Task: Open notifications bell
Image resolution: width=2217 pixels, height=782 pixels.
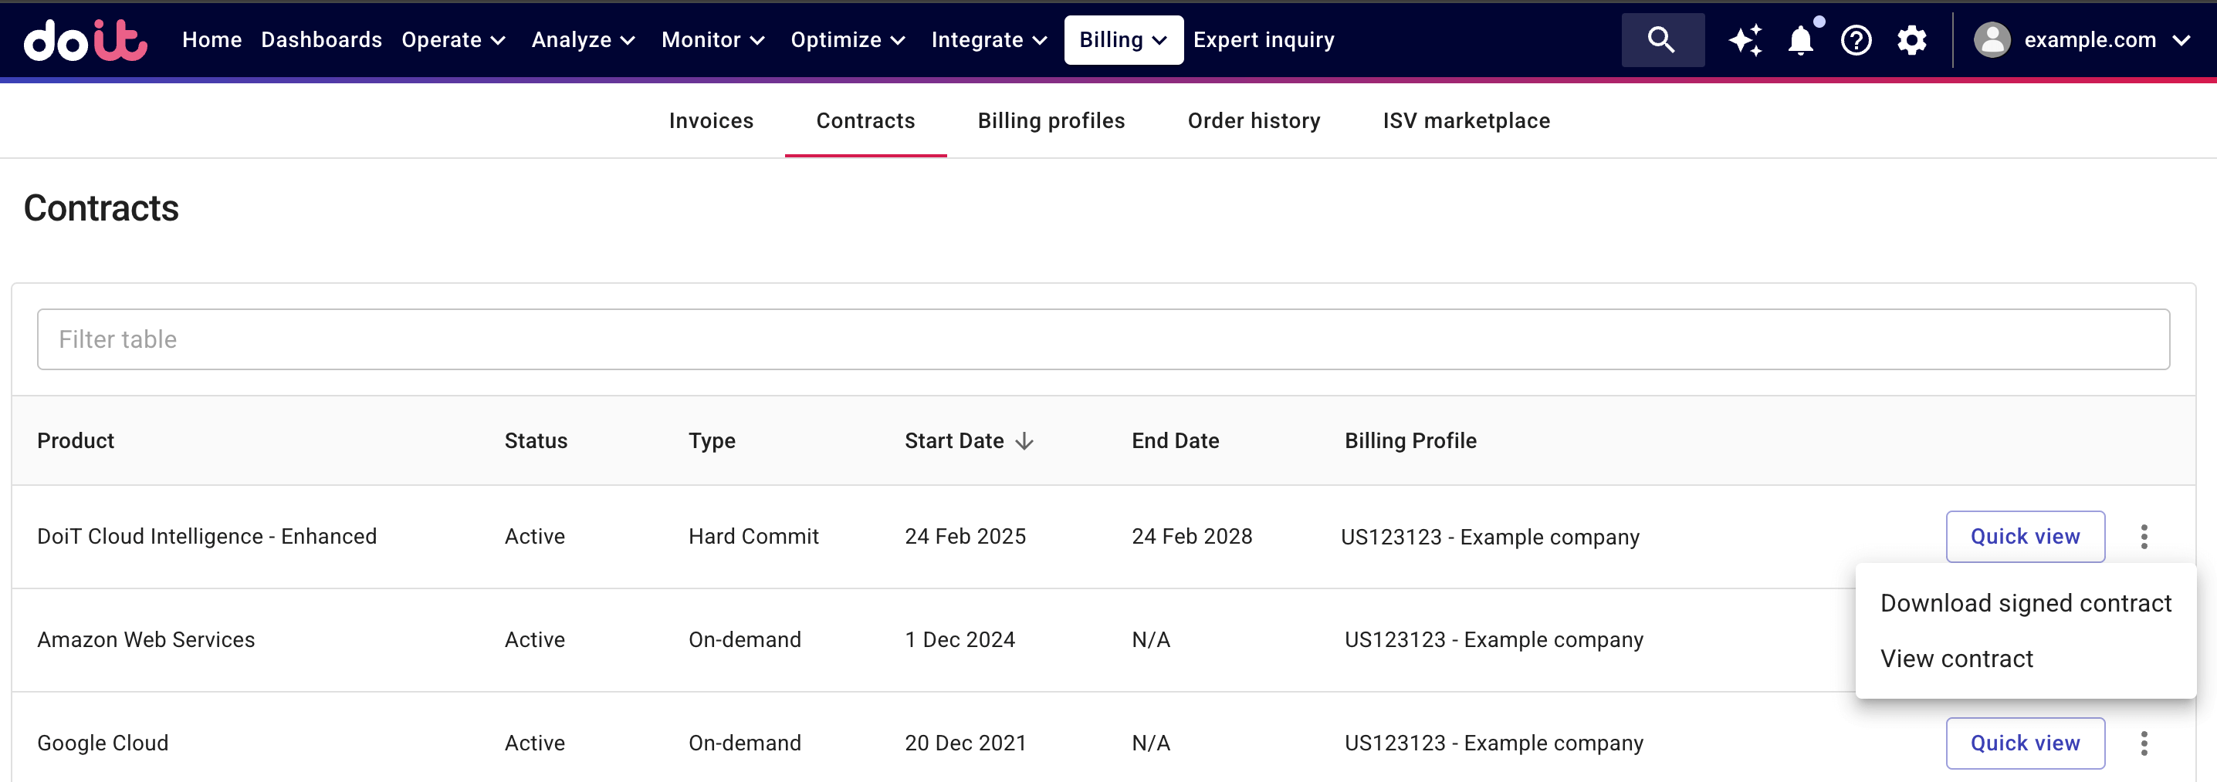Action: coord(1800,39)
